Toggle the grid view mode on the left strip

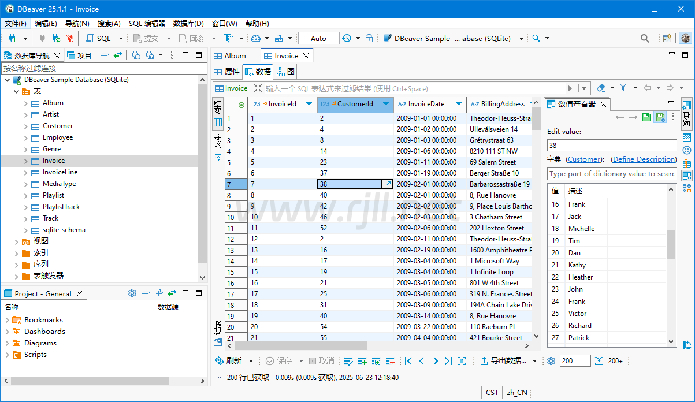[218, 122]
